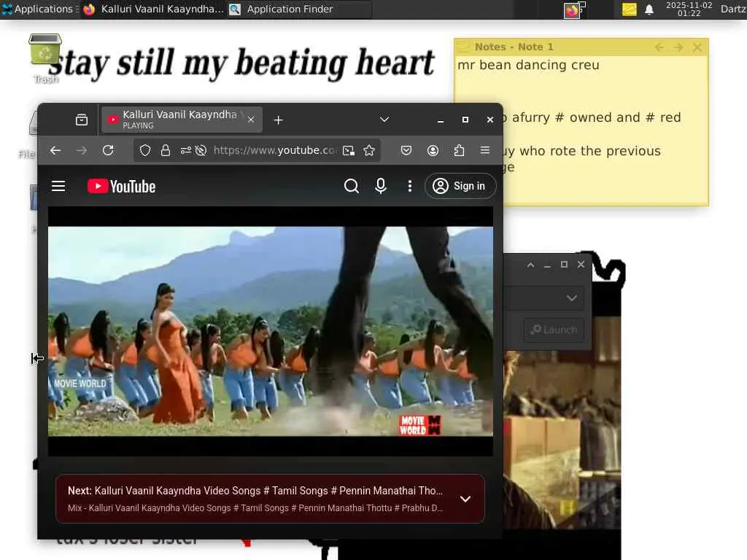Open the Firefox account icon
Screen dimensions: 747x560
click(x=433, y=150)
